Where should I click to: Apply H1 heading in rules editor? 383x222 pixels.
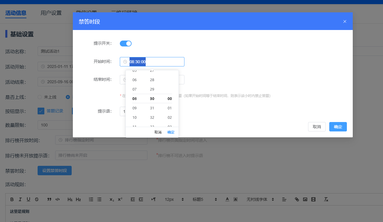(x=70, y=199)
